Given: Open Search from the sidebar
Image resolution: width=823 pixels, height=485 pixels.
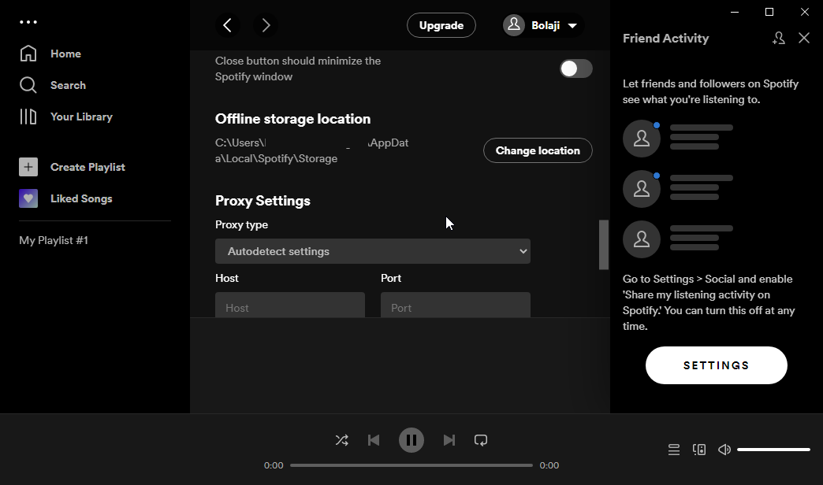Looking at the screenshot, I should (53, 85).
